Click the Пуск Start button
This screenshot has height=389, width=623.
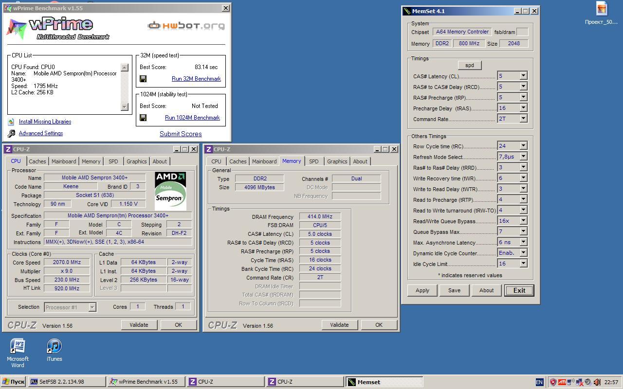[14, 382]
